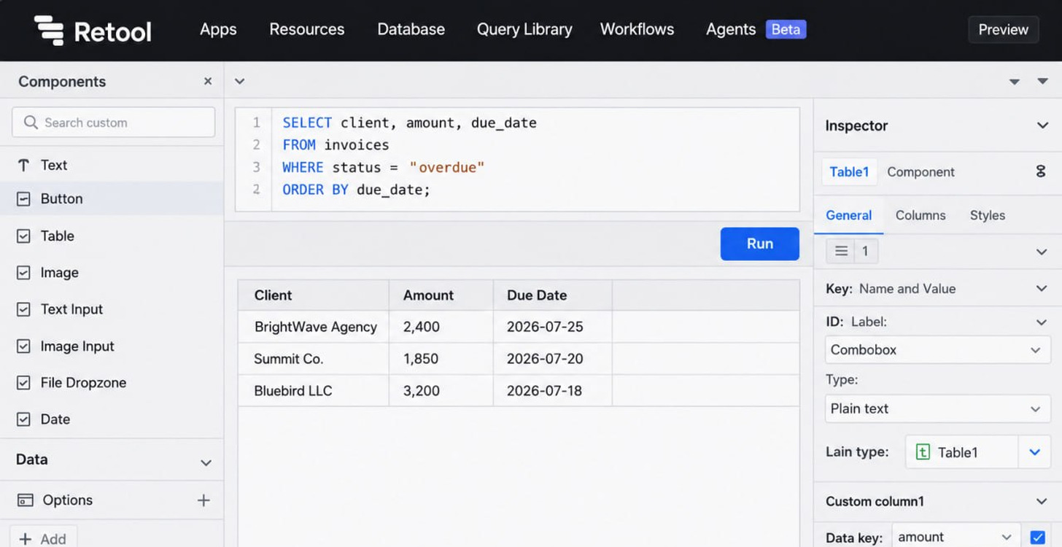This screenshot has height=547, width=1062.
Task: Navigate to Workflows
Action: (637, 30)
